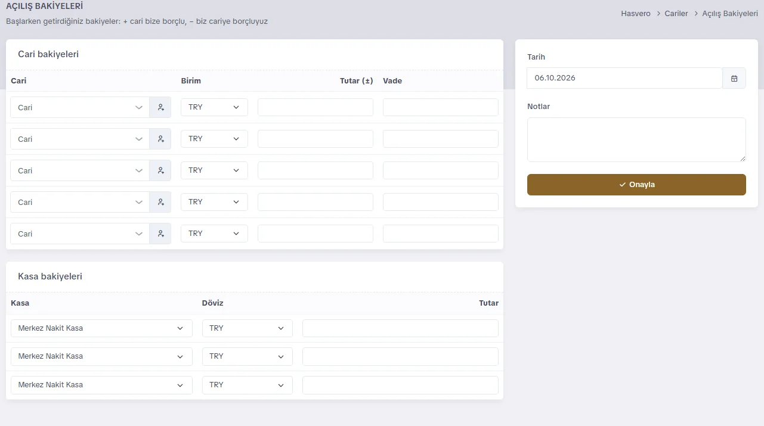
Task: Expand the third Merkez Nakit Kasa dropdown
Action: [101, 385]
